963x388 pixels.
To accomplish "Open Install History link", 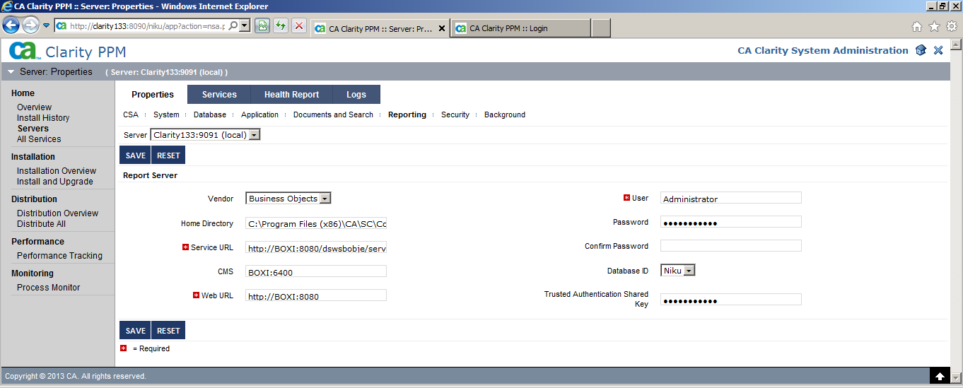I will (43, 118).
